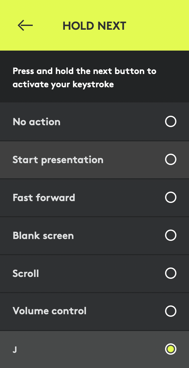The image size is (189, 368).
Task: Go back using the arrow icon
Action: 25,25
